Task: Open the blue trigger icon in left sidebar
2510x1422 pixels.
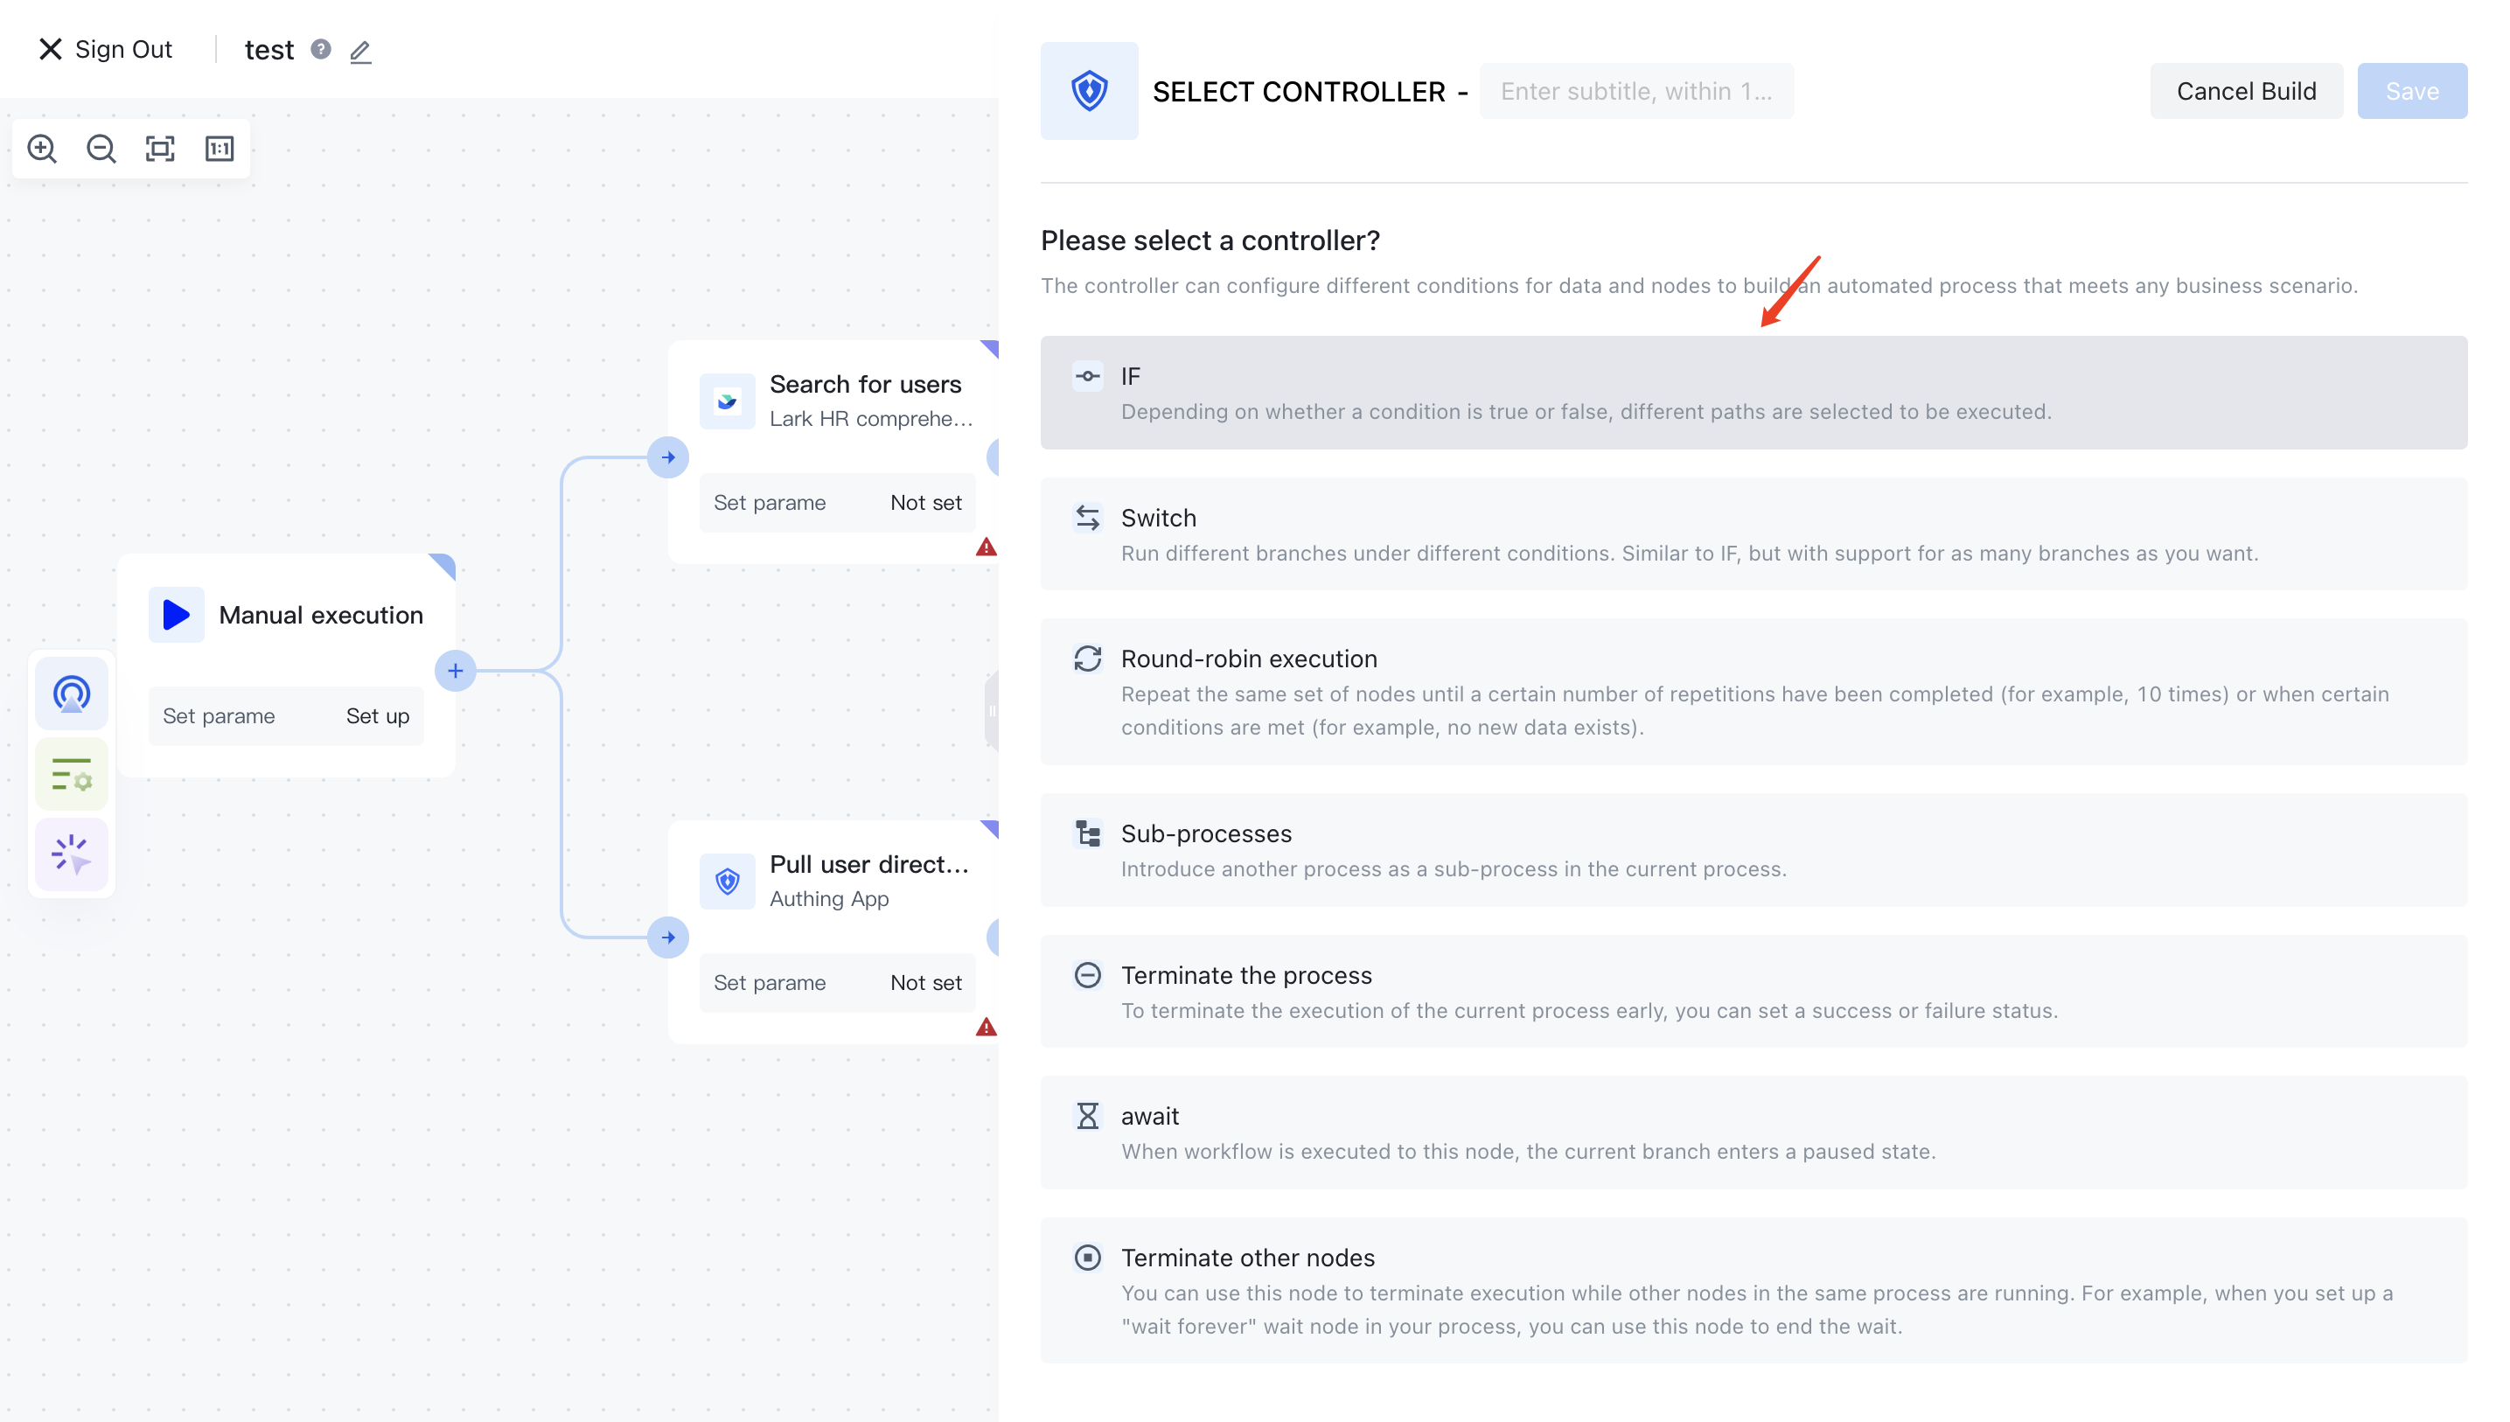Action: [72, 694]
